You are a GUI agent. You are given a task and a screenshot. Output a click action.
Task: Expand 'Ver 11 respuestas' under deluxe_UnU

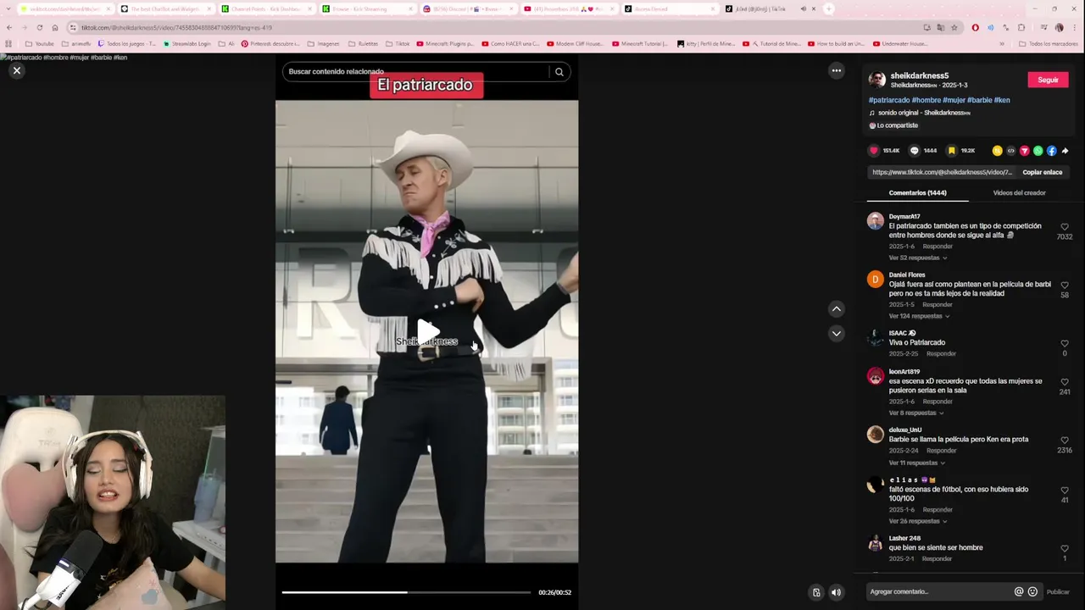coord(917,463)
